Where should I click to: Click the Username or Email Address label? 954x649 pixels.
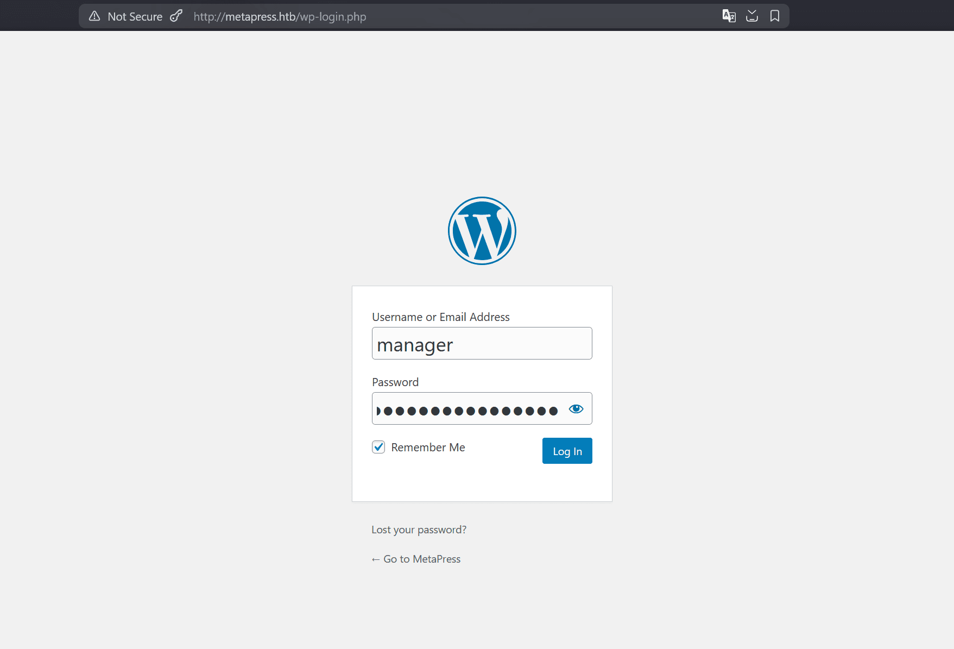point(440,317)
